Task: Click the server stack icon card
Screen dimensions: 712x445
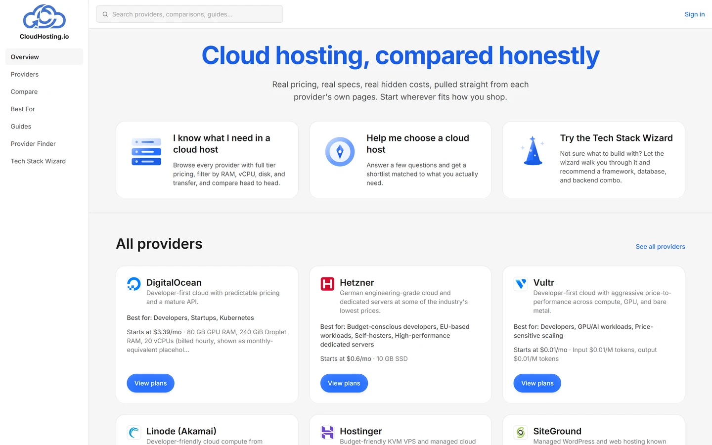Action: point(146,152)
